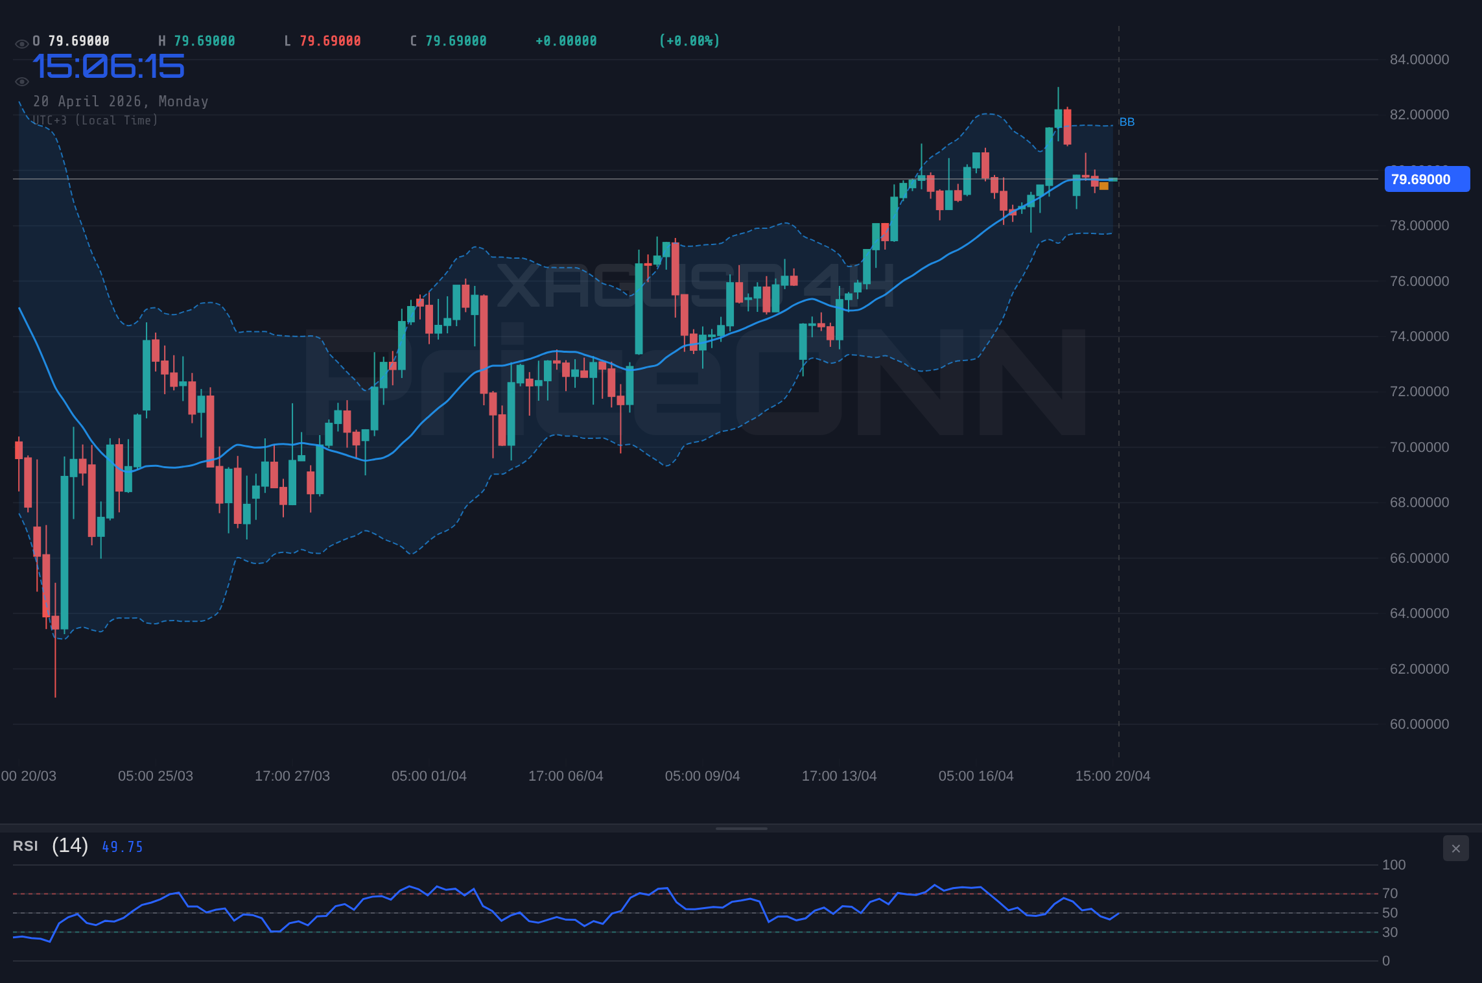The height and width of the screenshot is (983, 1482).
Task: Click the 78.00000 price axis label
Action: (1419, 226)
